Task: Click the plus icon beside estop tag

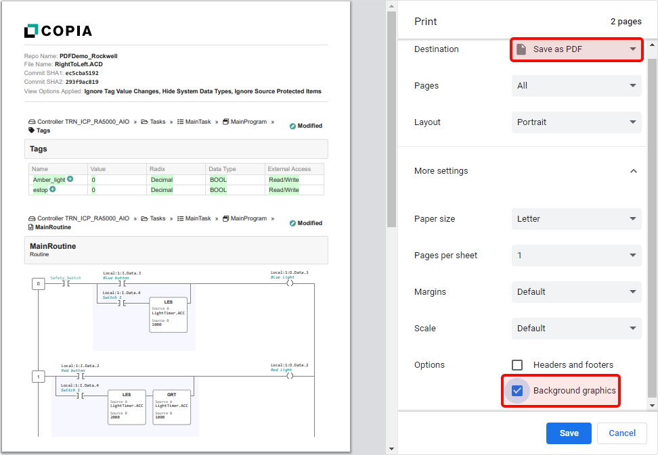Action: click(53, 189)
